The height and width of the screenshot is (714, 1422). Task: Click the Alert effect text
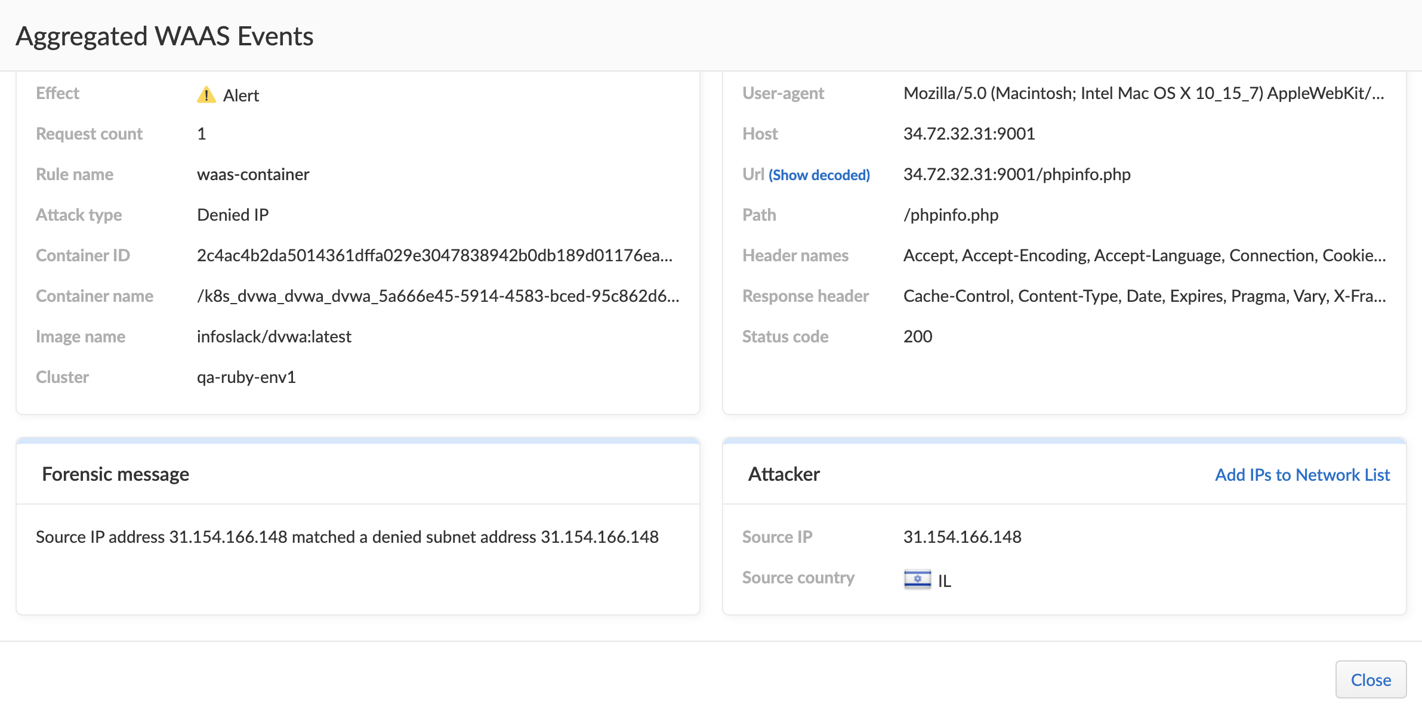coord(241,95)
